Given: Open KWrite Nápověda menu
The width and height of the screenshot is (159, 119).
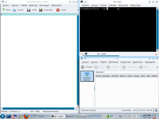Looking at the screenshot, I should (56, 5).
